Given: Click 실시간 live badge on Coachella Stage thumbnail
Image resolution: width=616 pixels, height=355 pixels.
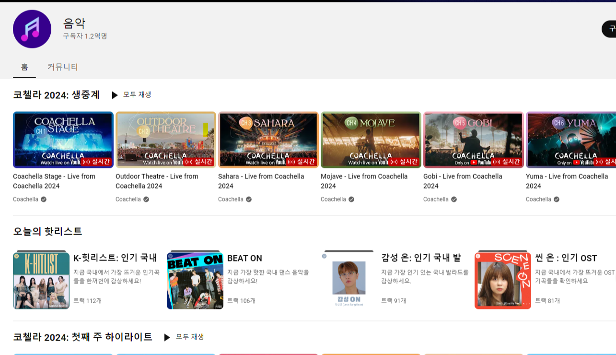Looking at the screenshot, I should pos(96,162).
